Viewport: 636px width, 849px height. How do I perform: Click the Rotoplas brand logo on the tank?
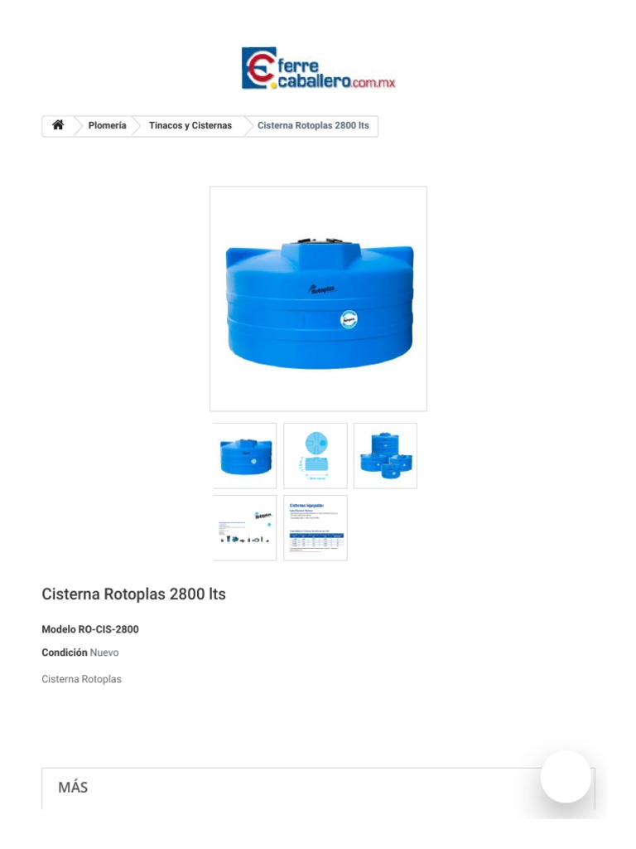(322, 289)
